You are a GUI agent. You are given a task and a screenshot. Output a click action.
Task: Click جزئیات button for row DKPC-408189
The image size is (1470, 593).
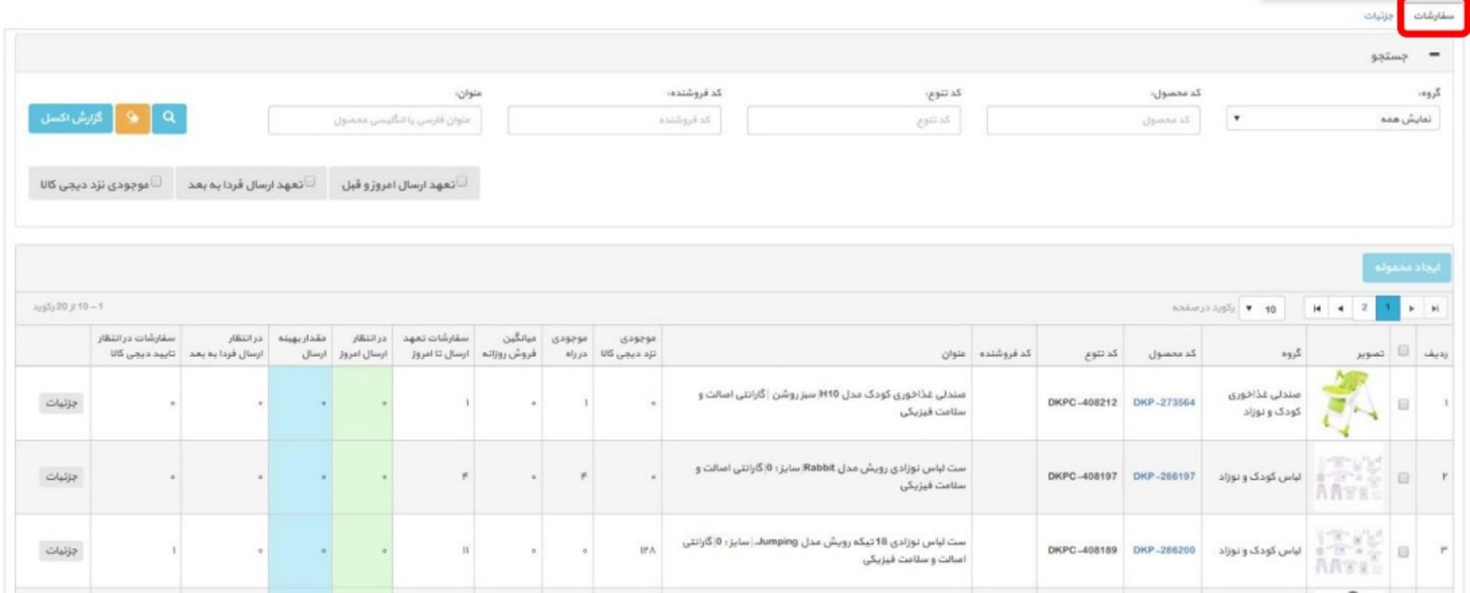click(61, 550)
